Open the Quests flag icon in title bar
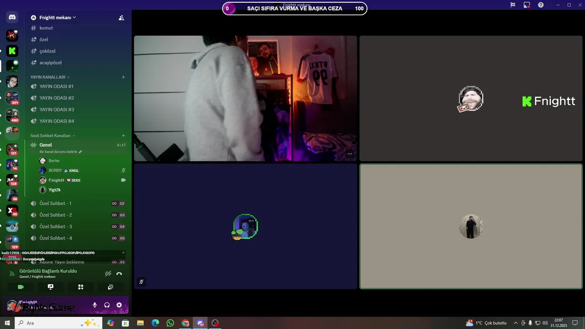585x329 pixels. tap(513, 5)
